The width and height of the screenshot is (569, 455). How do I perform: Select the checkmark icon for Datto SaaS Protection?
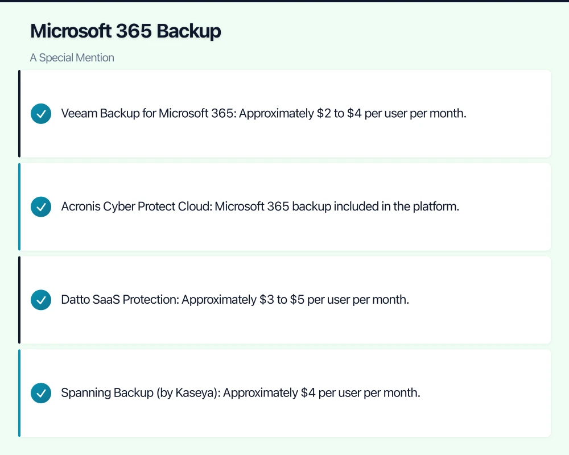[41, 300]
